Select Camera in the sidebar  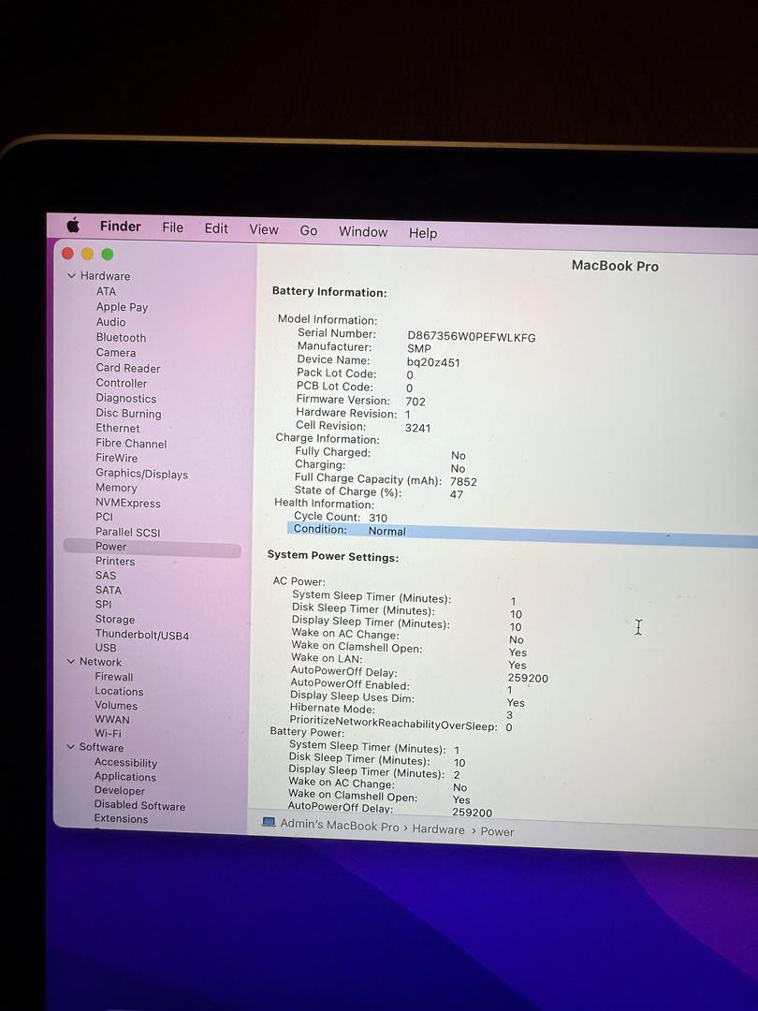[x=116, y=353]
